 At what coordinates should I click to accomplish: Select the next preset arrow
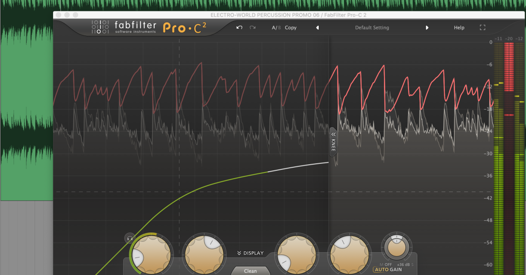[x=427, y=27]
